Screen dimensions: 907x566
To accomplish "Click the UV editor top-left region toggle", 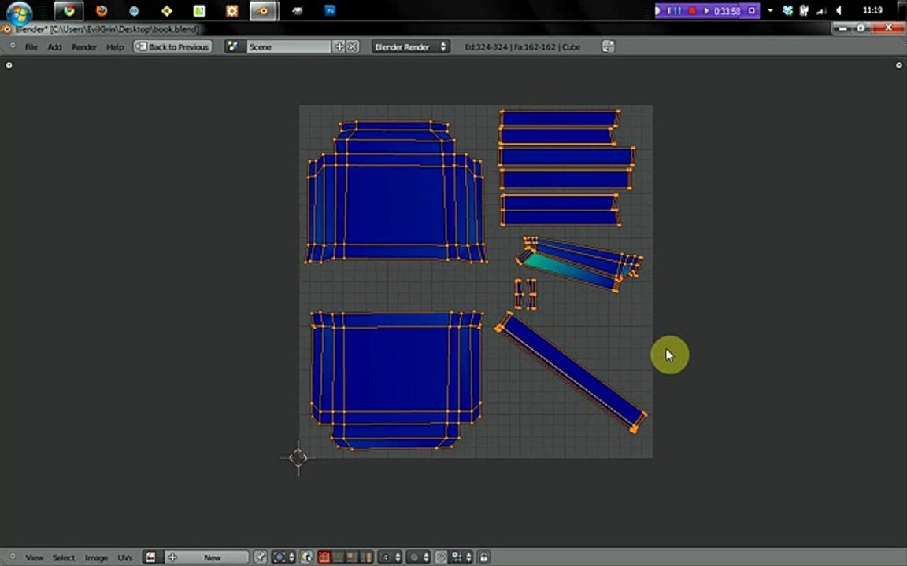I will (x=9, y=65).
